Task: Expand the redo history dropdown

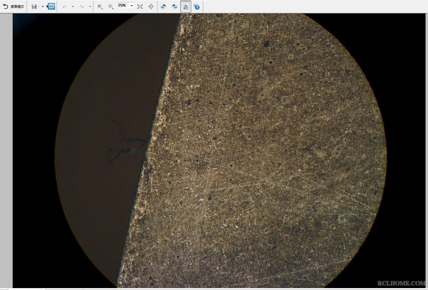Action: 90,7
